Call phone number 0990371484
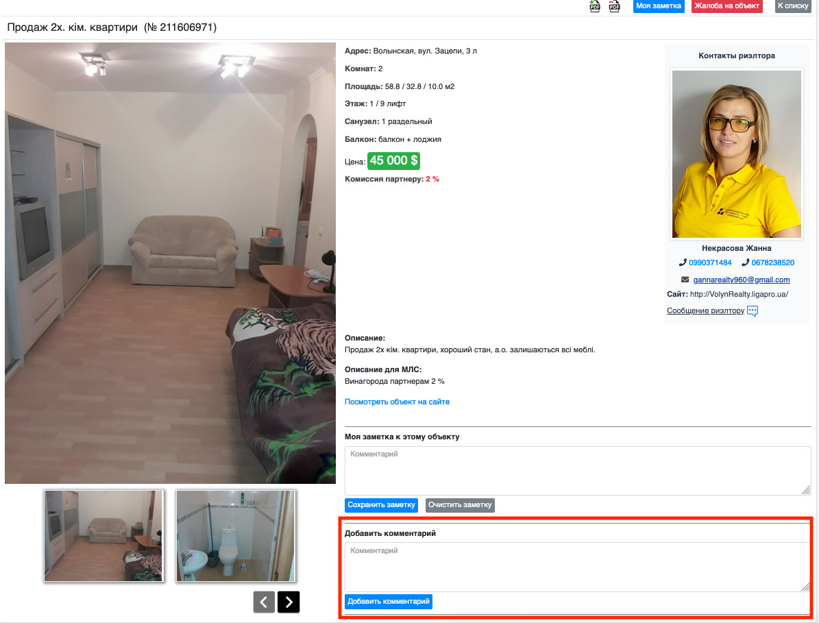The height and width of the screenshot is (623, 819). 710,262
